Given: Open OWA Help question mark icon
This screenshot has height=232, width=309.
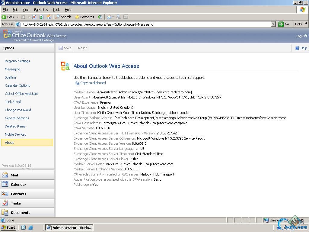Looking at the screenshot, I should point(297,48).
